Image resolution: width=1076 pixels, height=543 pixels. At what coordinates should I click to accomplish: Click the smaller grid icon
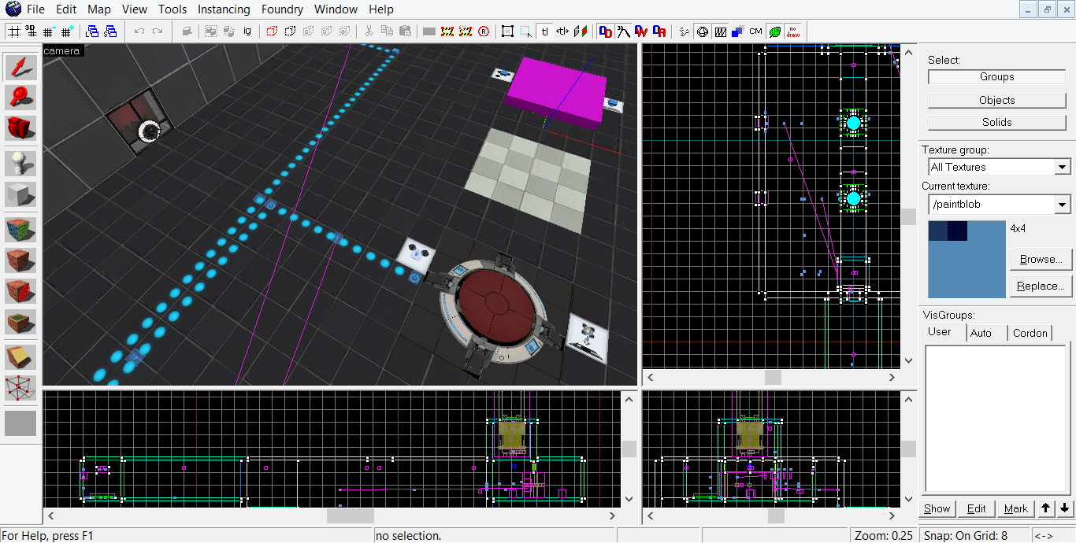50,31
